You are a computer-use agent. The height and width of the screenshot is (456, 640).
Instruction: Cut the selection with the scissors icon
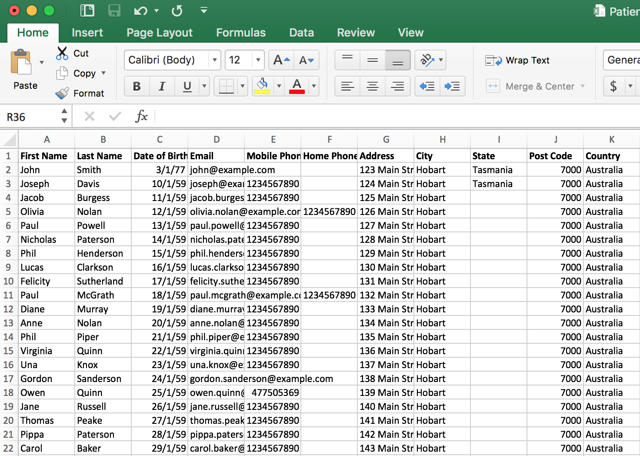pos(62,53)
